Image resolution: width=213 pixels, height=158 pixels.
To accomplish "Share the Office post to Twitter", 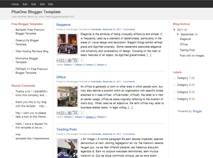I will [66, 113].
